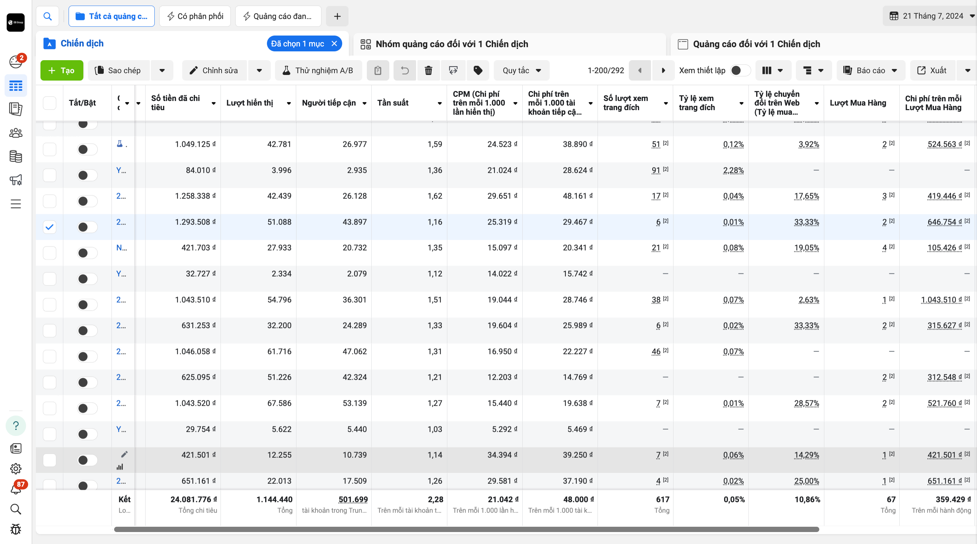The height and width of the screenshot is (544, 977).
Task: Click the trash delete icon in toolbar
Action: pyautogui.click(x=428, y=70)
